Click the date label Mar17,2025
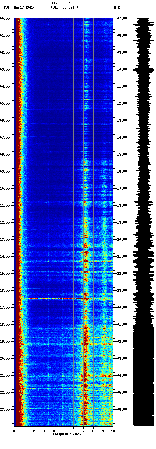This screenshot has width=156, height=449. coord(24,7)
